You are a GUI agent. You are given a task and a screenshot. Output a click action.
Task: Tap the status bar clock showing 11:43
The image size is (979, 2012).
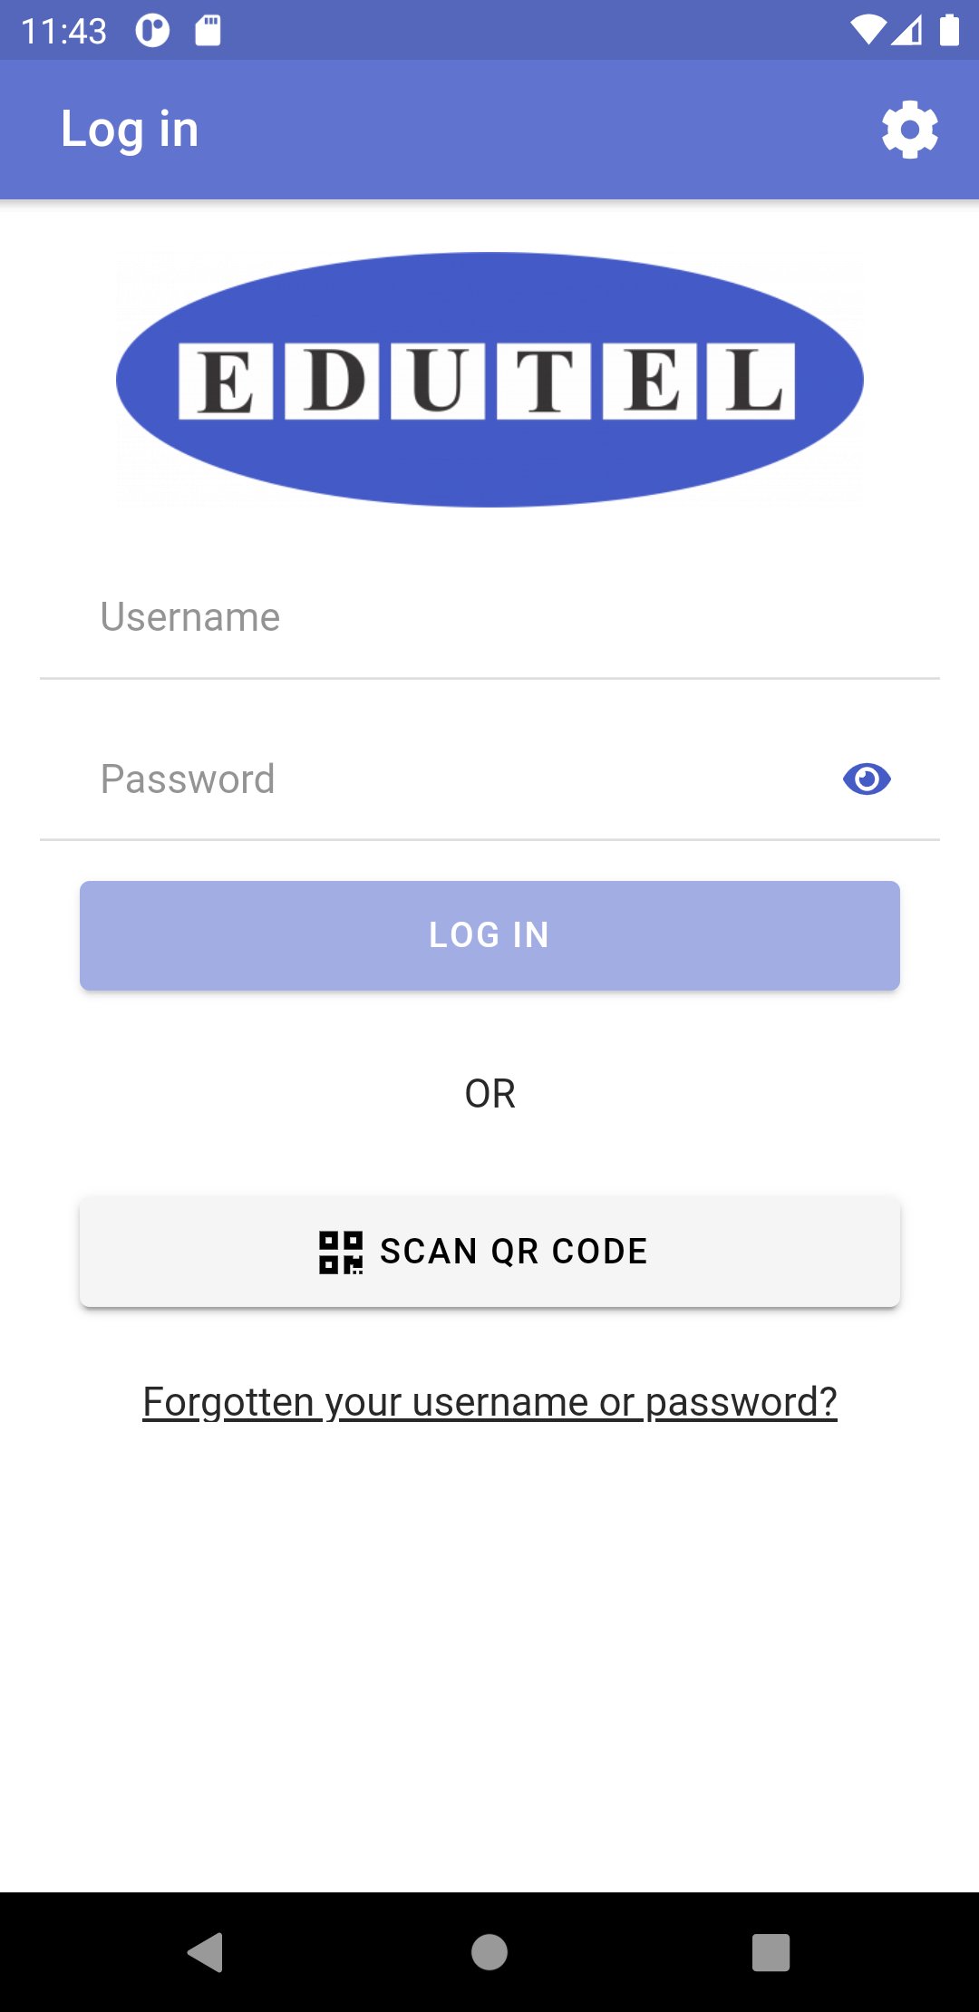[x=63, y=29]
